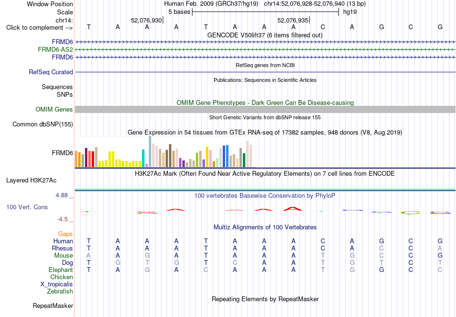Click the GENCODE V50lift37 track title
The height and width of the screenshot is (317, 456).
click(x=264, y=35)
